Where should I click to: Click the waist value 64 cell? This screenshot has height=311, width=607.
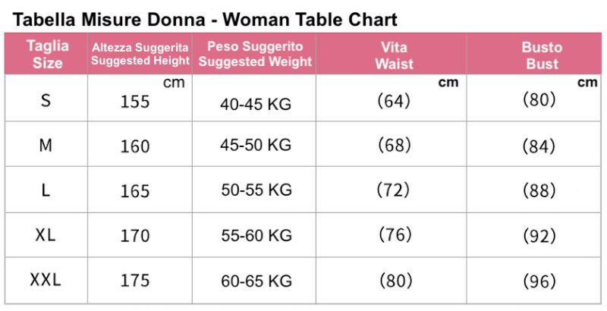[x=393, y=100]
